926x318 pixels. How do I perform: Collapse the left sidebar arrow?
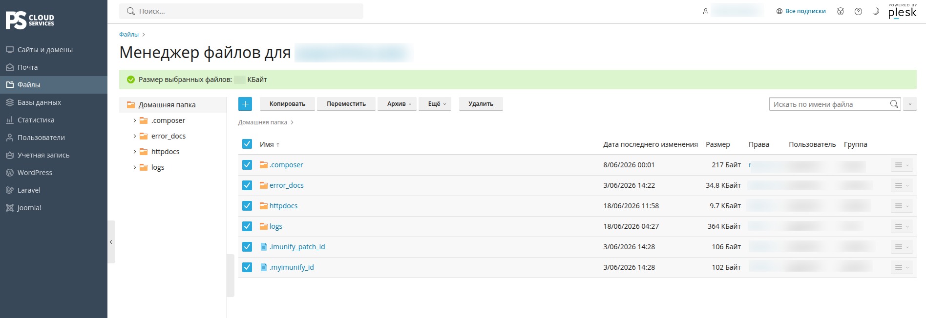(x=111, y=242)
